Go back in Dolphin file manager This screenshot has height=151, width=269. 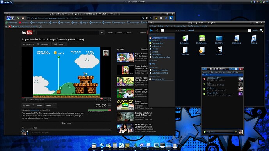coord(151,30)
